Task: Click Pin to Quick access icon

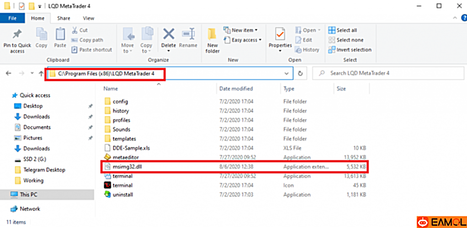Action: (17, 35)
